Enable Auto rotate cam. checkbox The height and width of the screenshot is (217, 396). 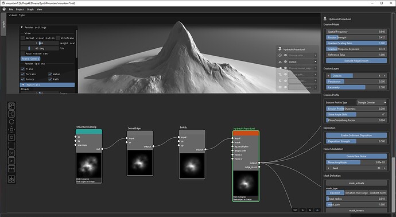coord(23,53)
